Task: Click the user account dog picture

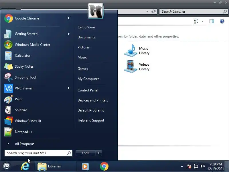Action: point(96,11)
